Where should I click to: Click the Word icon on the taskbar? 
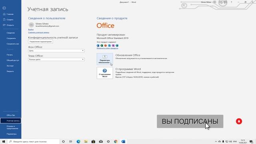(123, 142)
